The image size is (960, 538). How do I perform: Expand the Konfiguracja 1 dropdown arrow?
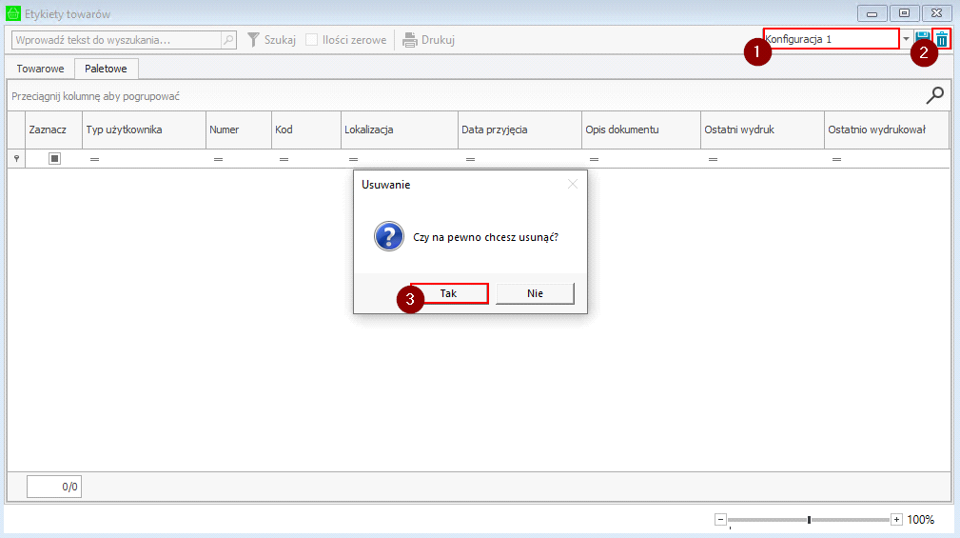(906, 39)
